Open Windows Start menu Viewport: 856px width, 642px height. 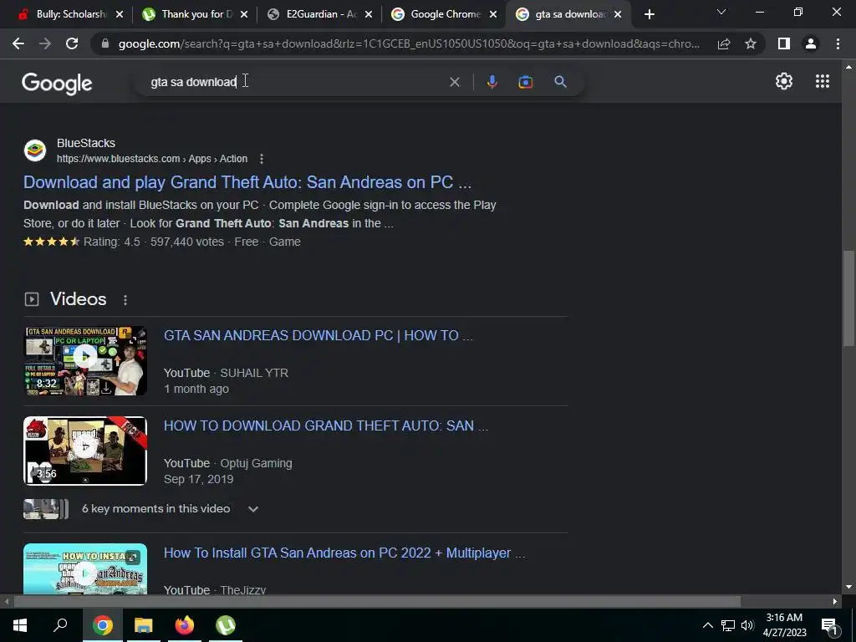tap(20, 625)
